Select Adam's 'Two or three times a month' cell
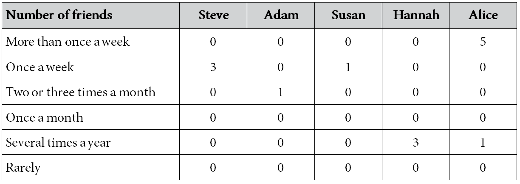 coord(281,92)
